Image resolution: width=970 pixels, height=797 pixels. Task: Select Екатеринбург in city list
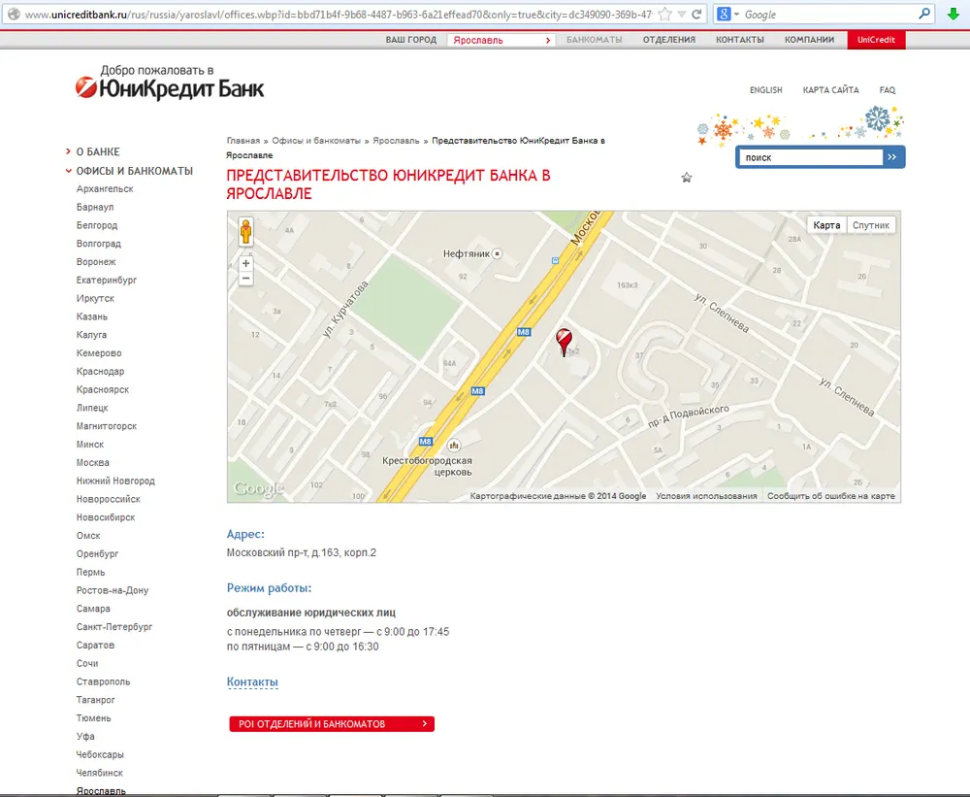(107, 280)
